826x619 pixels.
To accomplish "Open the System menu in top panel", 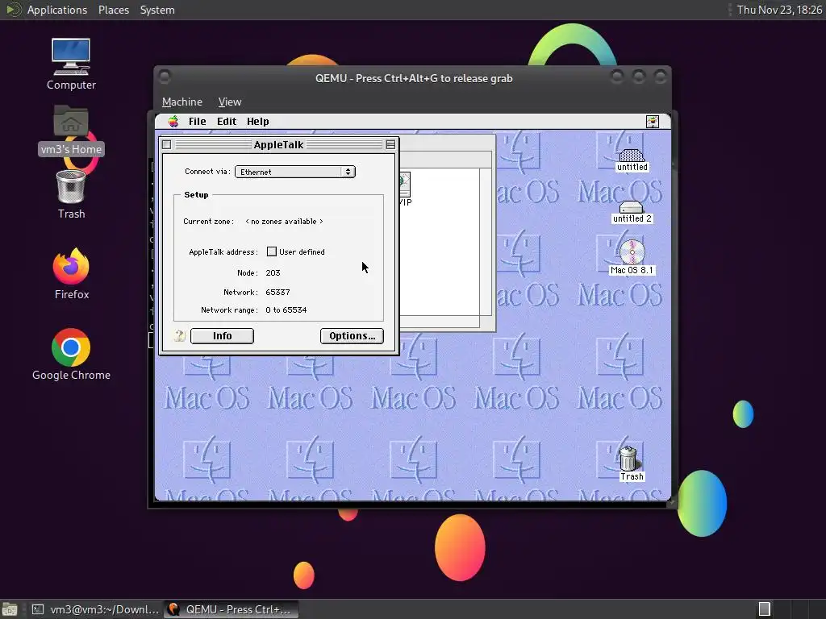I will [157, 10].
